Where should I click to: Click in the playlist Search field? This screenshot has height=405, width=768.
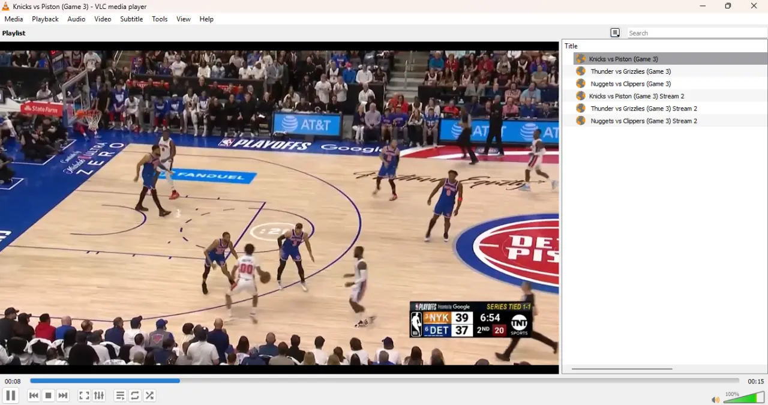tap(697, 33)
